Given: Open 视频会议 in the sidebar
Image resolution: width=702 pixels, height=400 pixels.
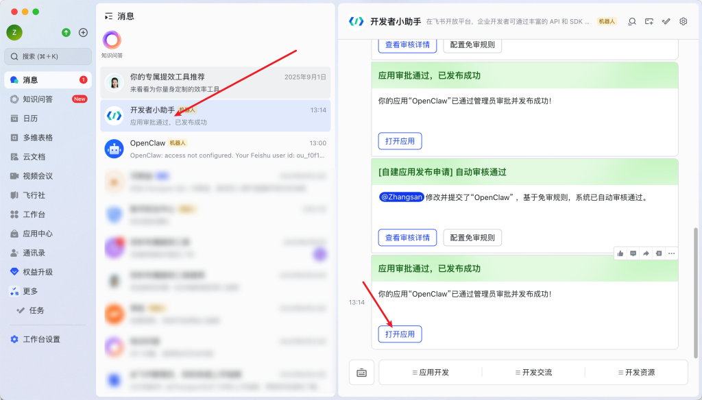Looking at the screenshot, I should (x=48, y=176).
